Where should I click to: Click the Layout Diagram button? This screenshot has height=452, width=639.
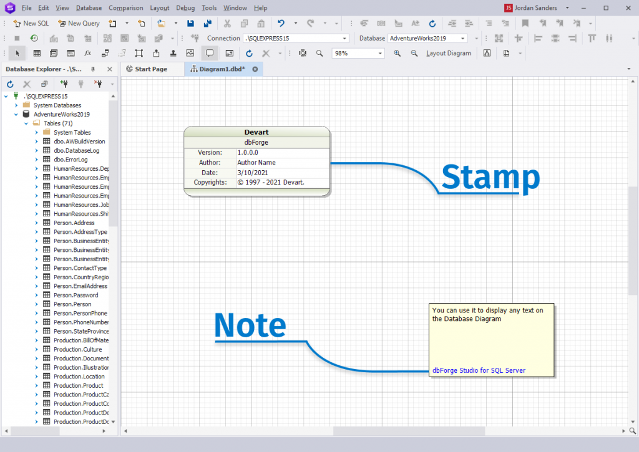[x=449, y=54]
